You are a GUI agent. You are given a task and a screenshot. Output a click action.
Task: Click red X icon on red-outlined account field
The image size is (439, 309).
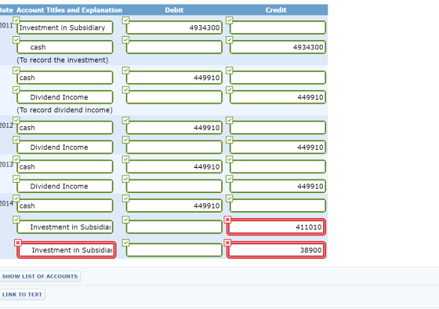pyautogui.click(x=17, y=242)
